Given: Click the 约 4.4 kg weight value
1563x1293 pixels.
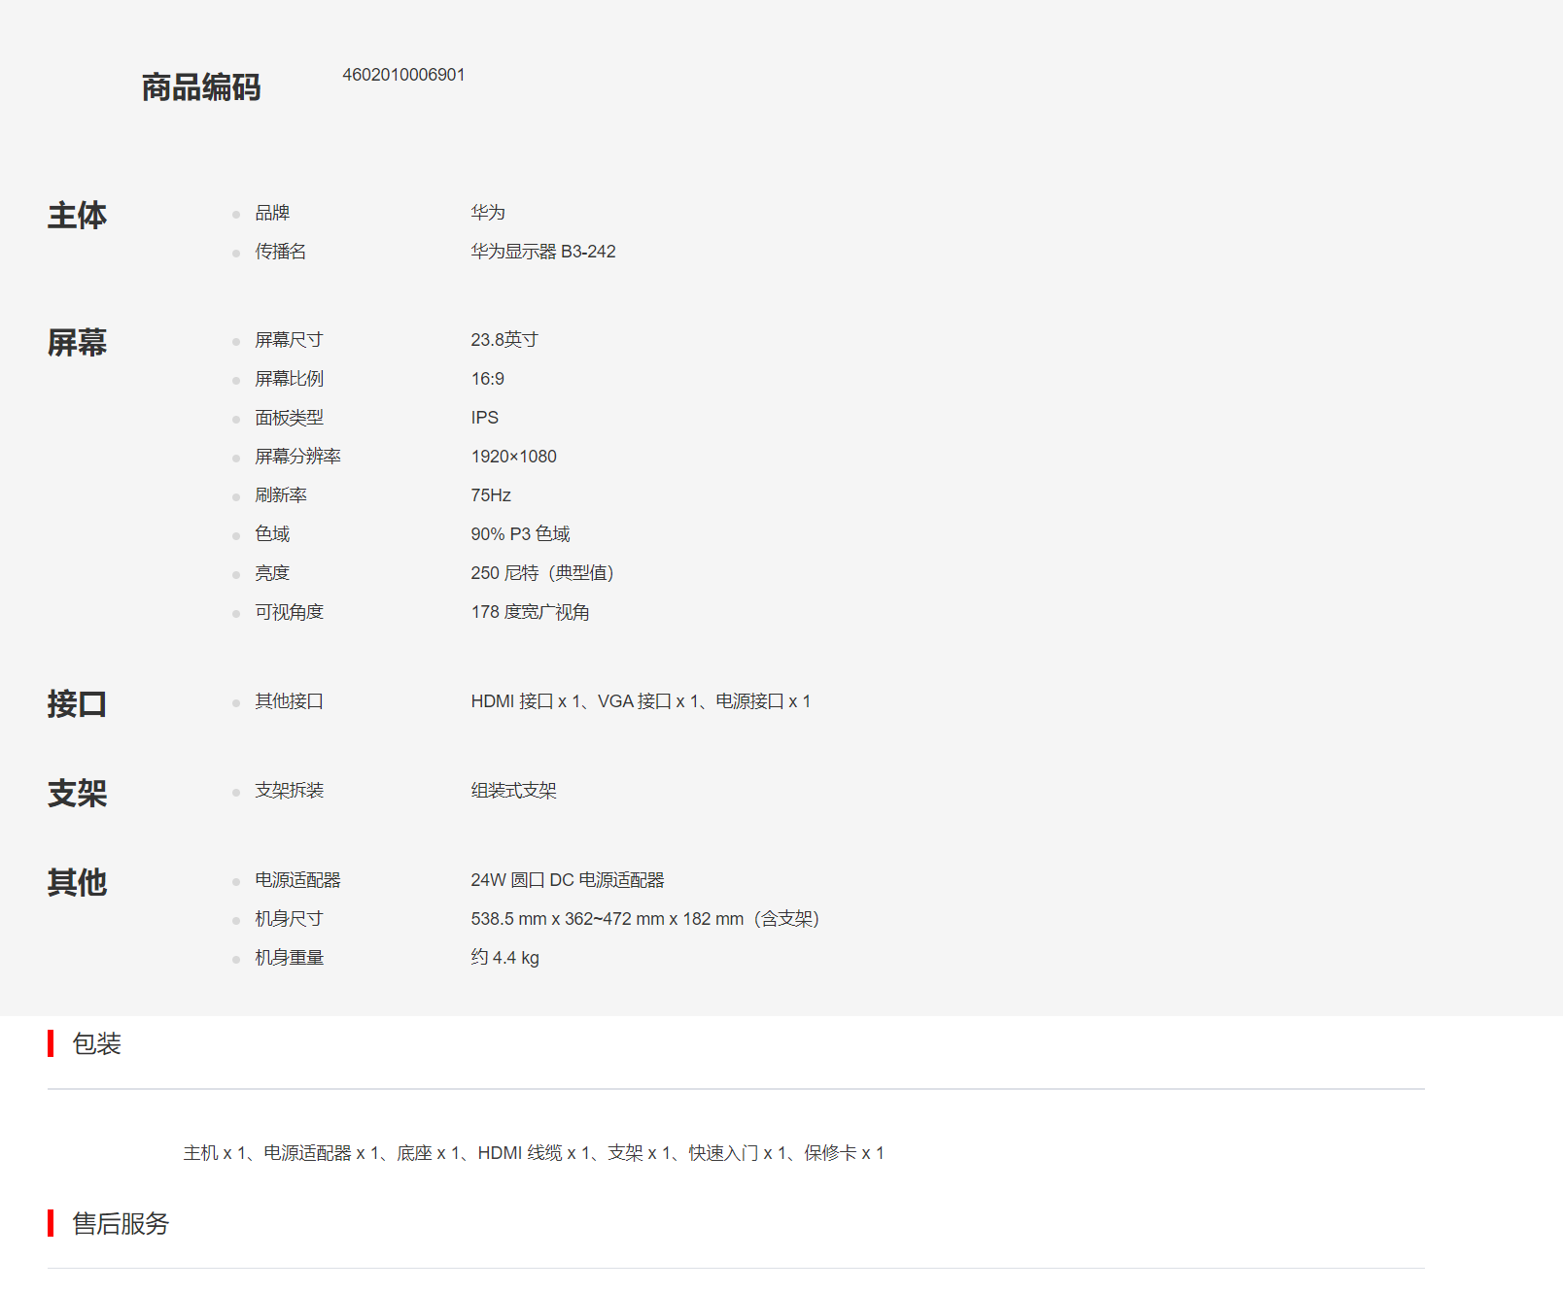Looking at the screenshot, I should point(504,958).
